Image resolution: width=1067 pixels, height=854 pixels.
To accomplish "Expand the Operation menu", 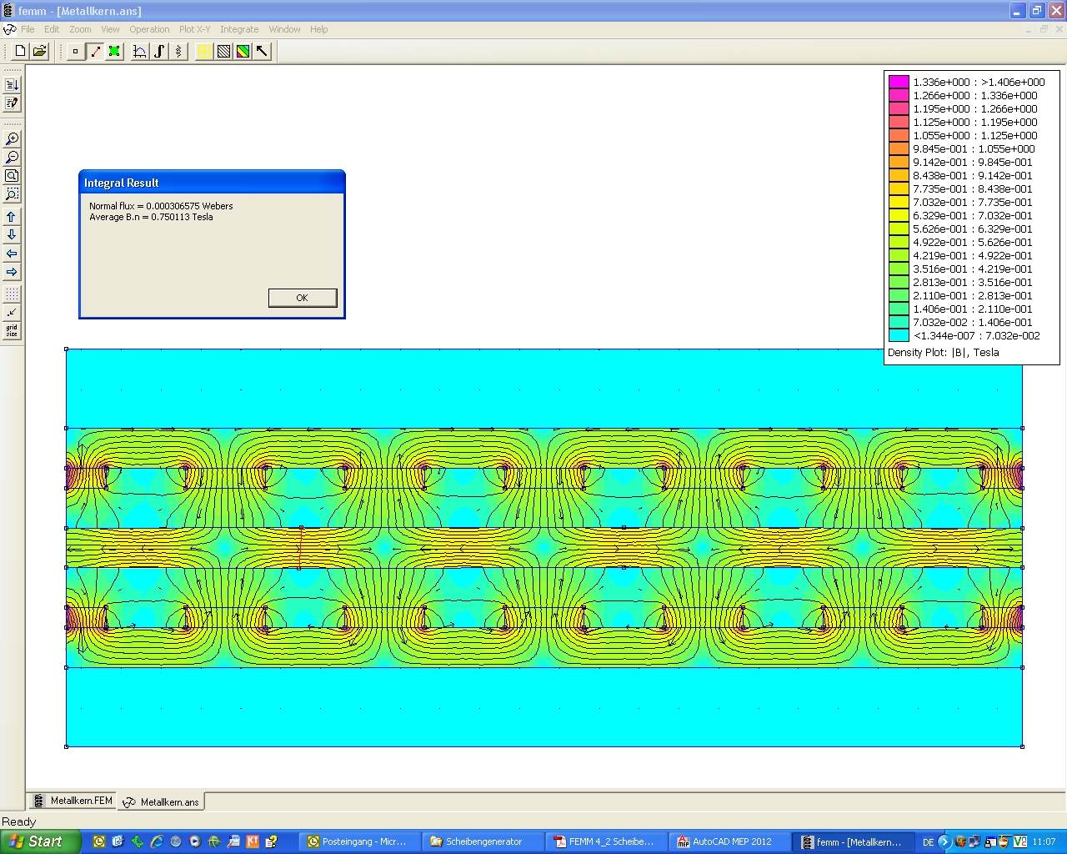I will (149, 29).
